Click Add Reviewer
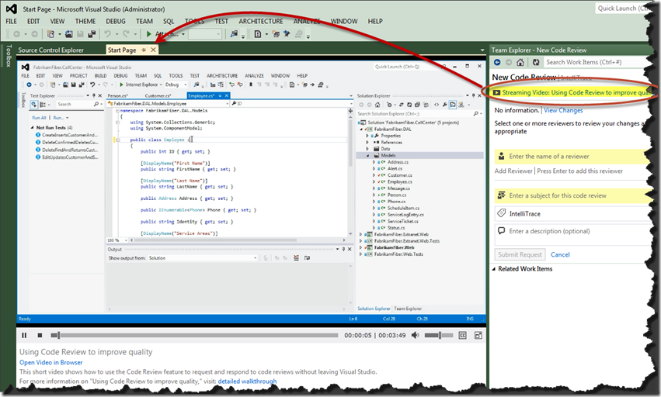 tap(513, 171)
